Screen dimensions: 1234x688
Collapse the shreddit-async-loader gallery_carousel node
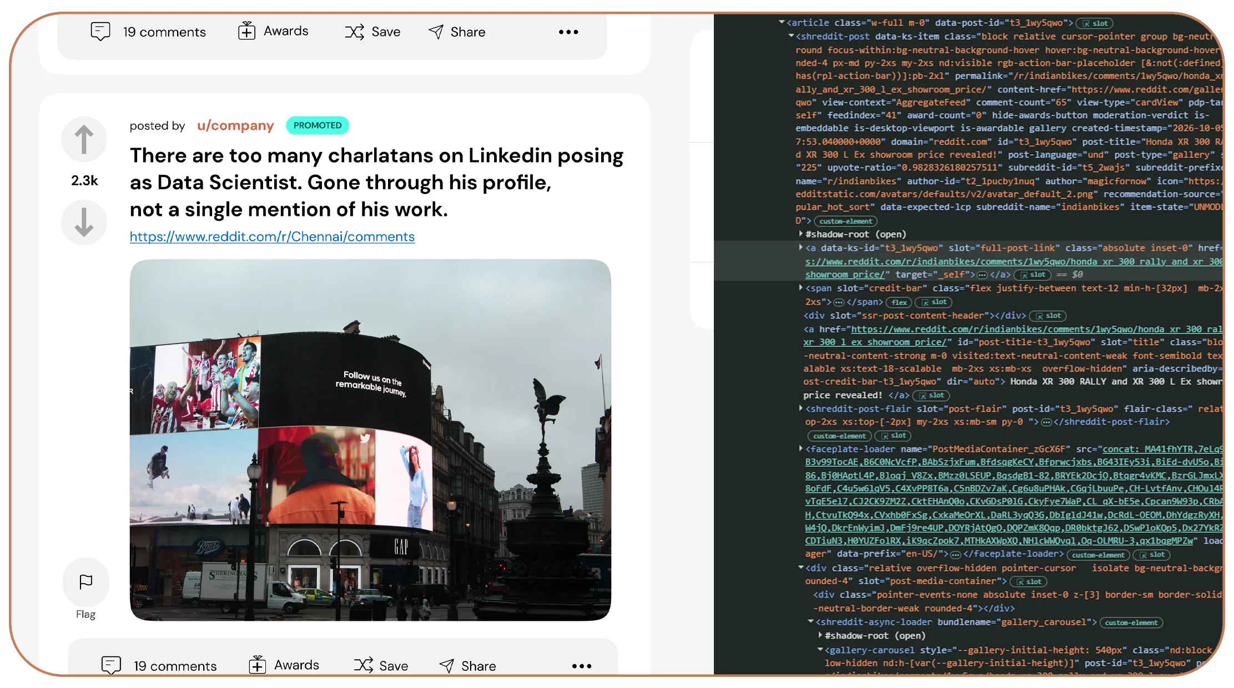point(810,622)
